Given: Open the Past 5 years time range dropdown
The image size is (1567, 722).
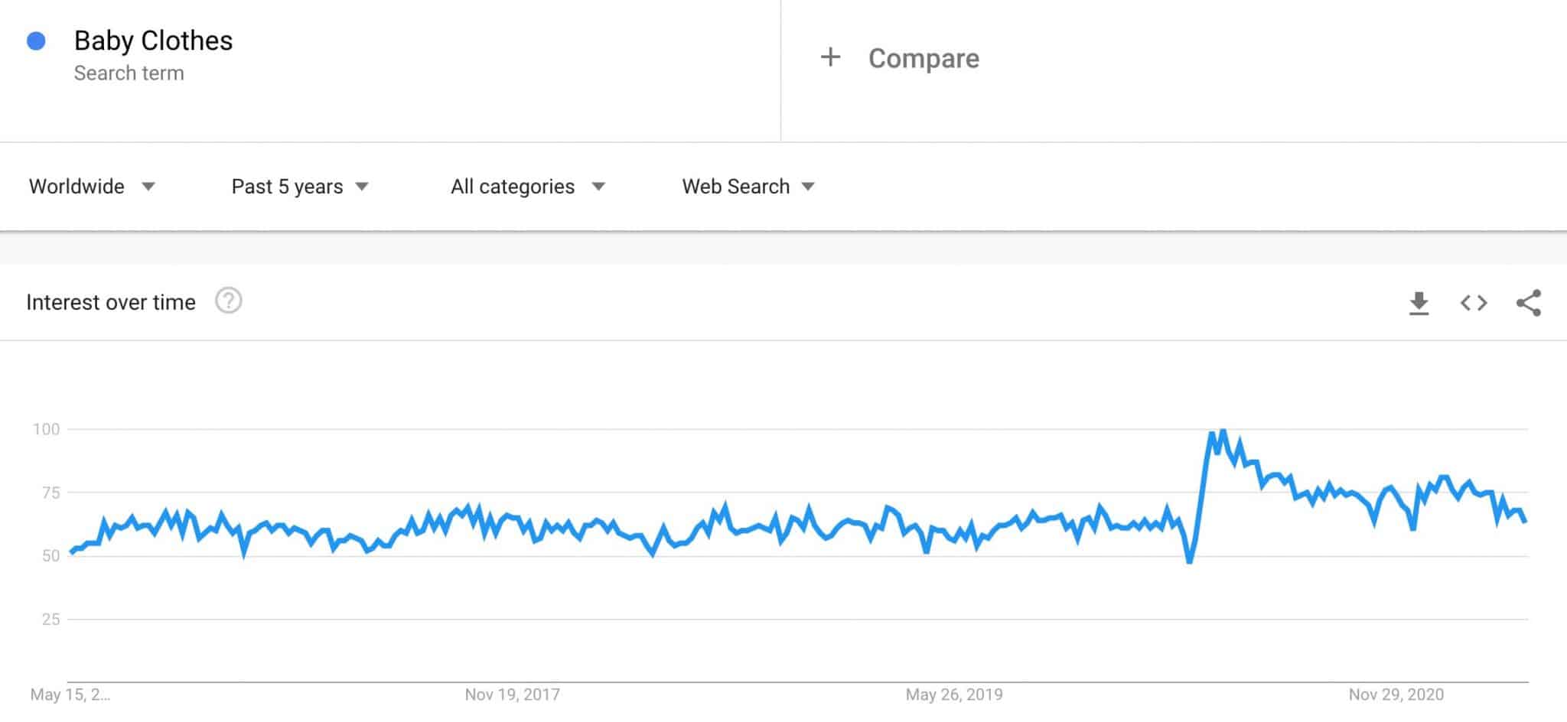Looking at the screenshot, I should (287, 186).
